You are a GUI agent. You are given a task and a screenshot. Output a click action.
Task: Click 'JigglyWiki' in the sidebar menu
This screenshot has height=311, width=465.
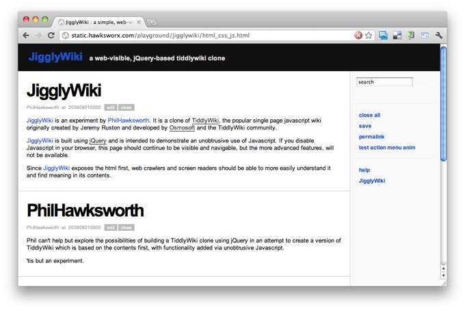coord(372,181)
